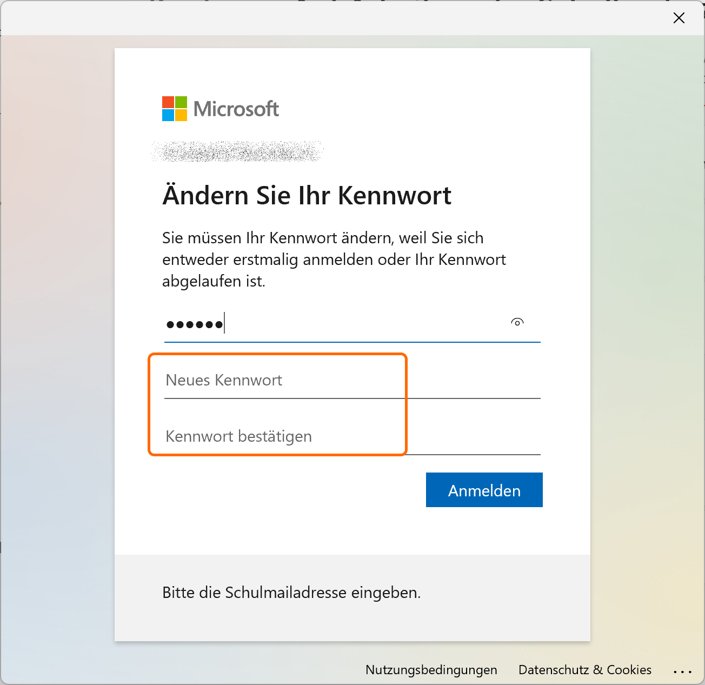
Task: Click into the Neues Kennwort field
Action: [x=351, y=381]
